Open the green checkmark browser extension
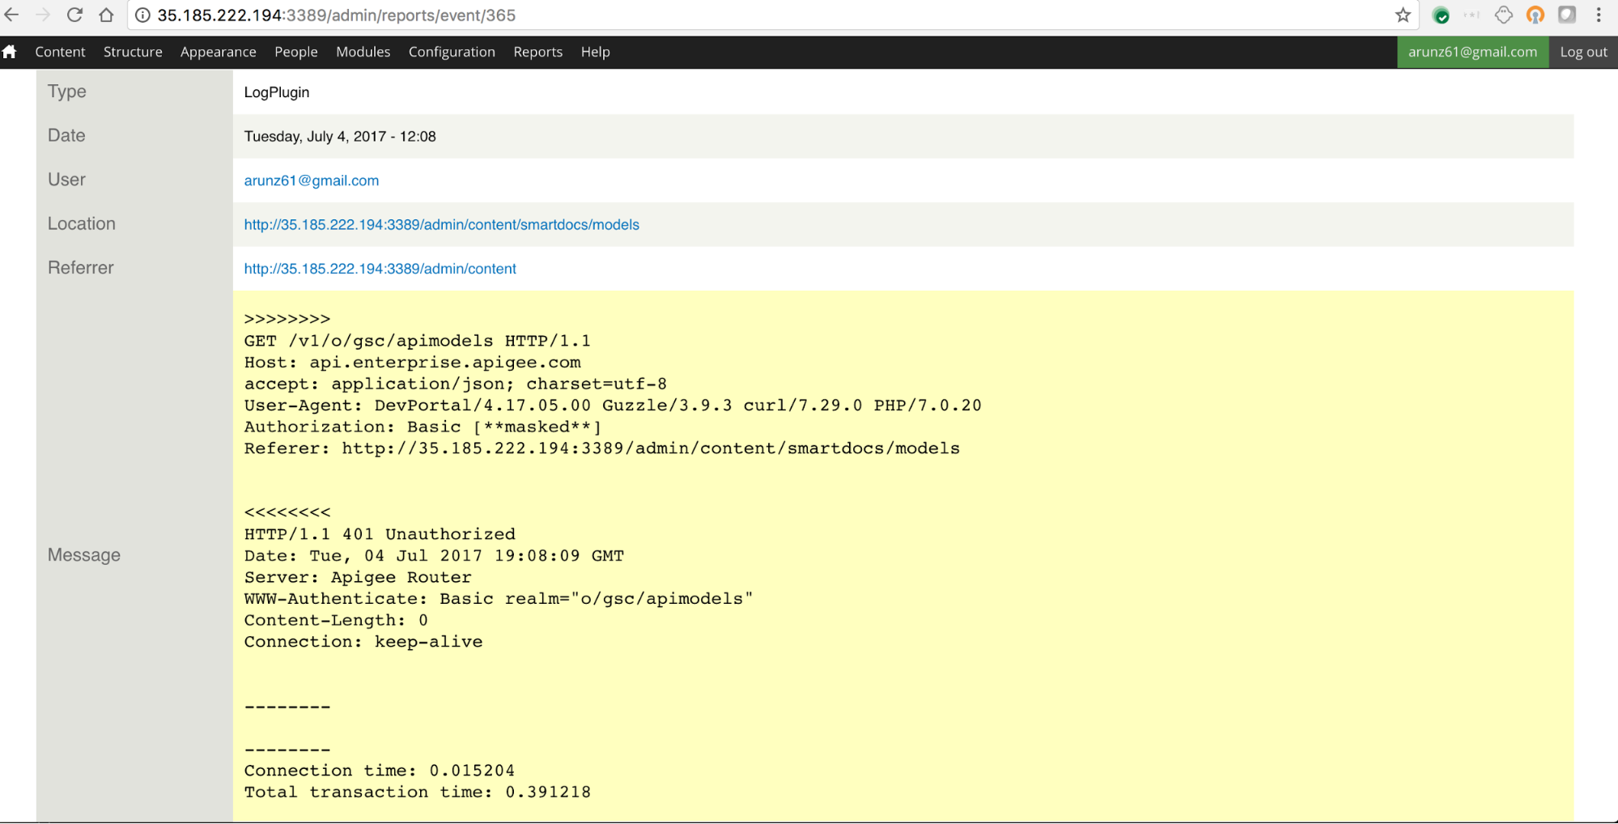Screen dimensions: 1618x824 [1441, 15]
